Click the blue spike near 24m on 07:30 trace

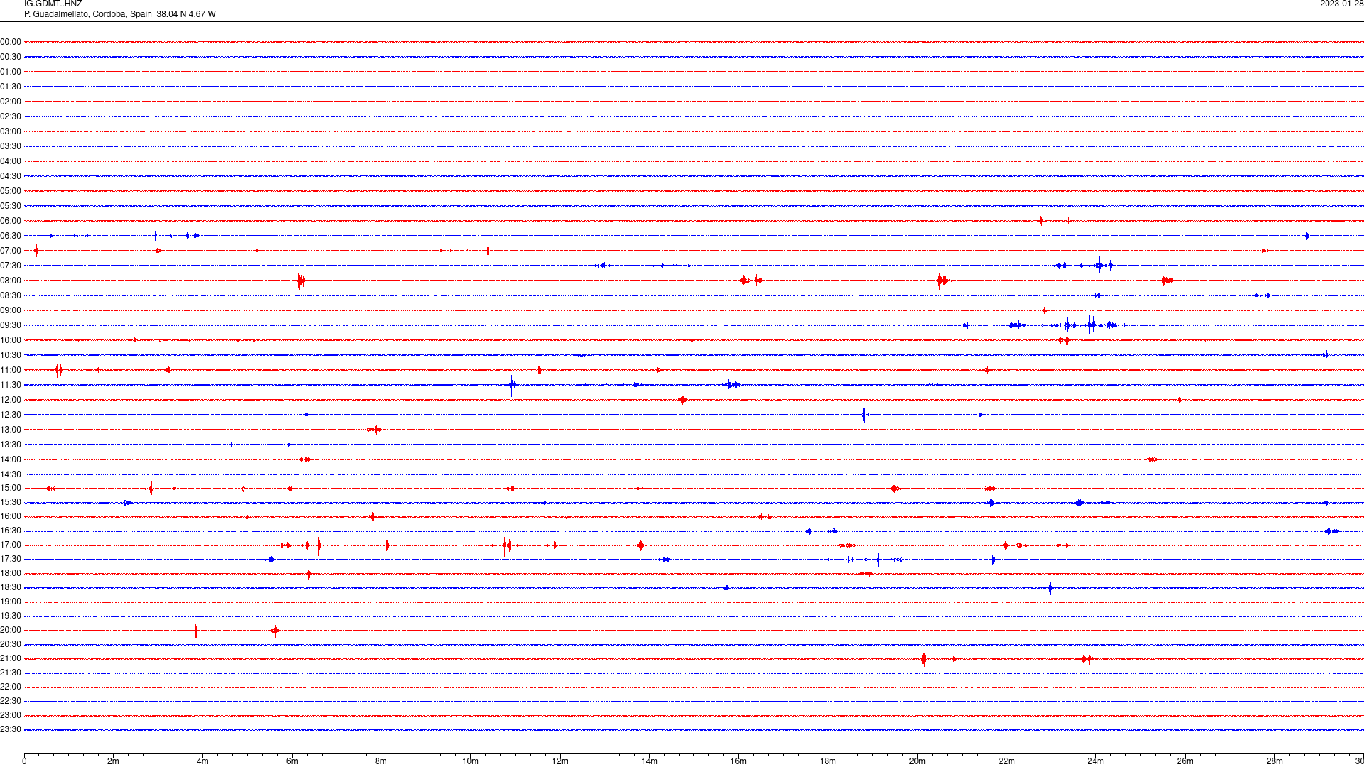click(1100, 266)
